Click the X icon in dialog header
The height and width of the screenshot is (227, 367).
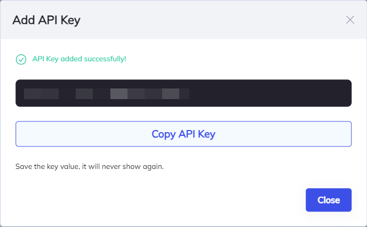(350, 20)
